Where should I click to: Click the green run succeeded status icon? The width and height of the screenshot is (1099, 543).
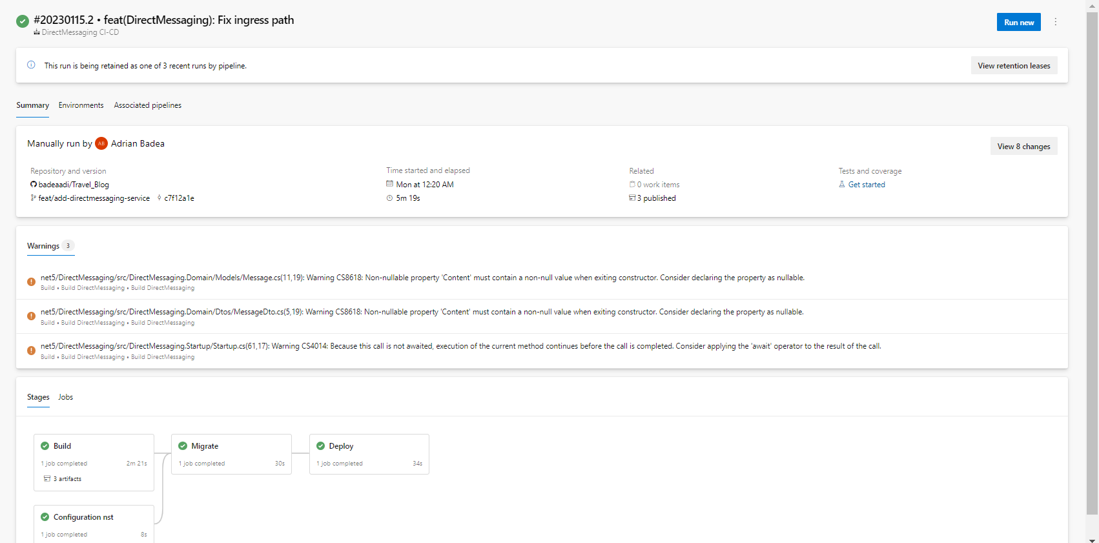click(x=23, y=21)
